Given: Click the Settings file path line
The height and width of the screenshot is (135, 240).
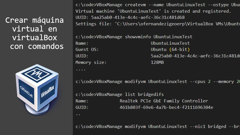Looking at the screenshot, I should click(x=158, y=24).
